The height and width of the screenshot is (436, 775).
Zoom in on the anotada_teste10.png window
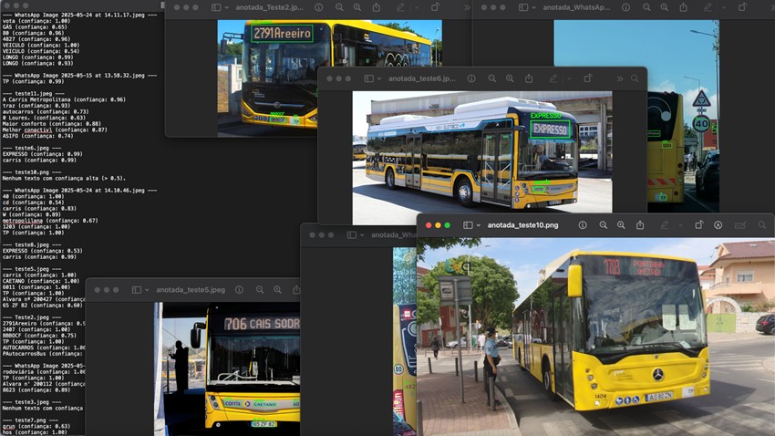point(621,225)
